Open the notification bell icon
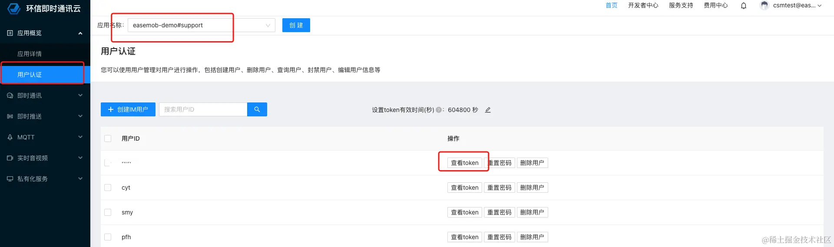Screen dimensions: 834x247 tap(744, 6)
